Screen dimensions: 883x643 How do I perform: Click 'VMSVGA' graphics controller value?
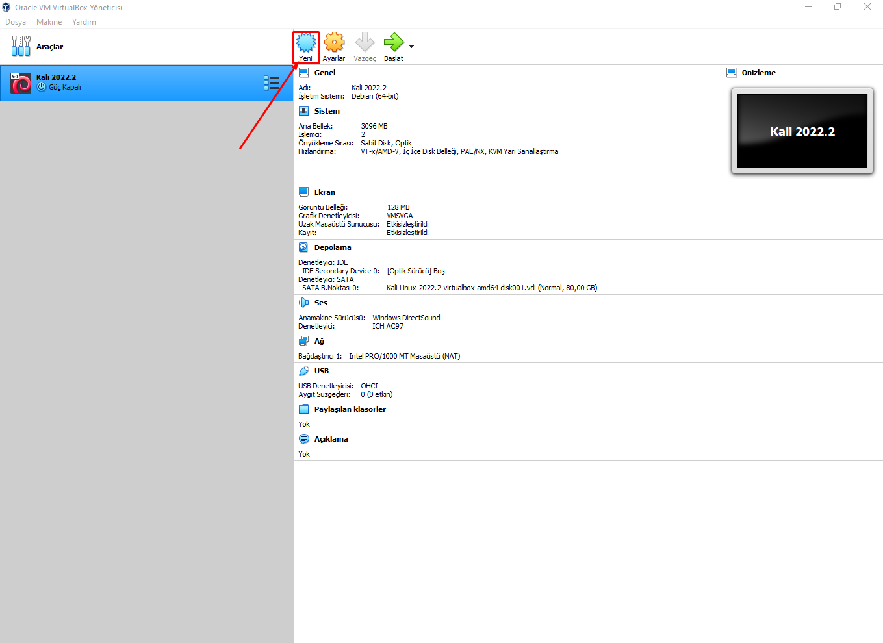[400, 216]
